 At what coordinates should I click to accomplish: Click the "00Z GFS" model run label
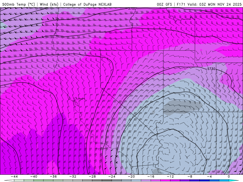click(x=164, y=4)
